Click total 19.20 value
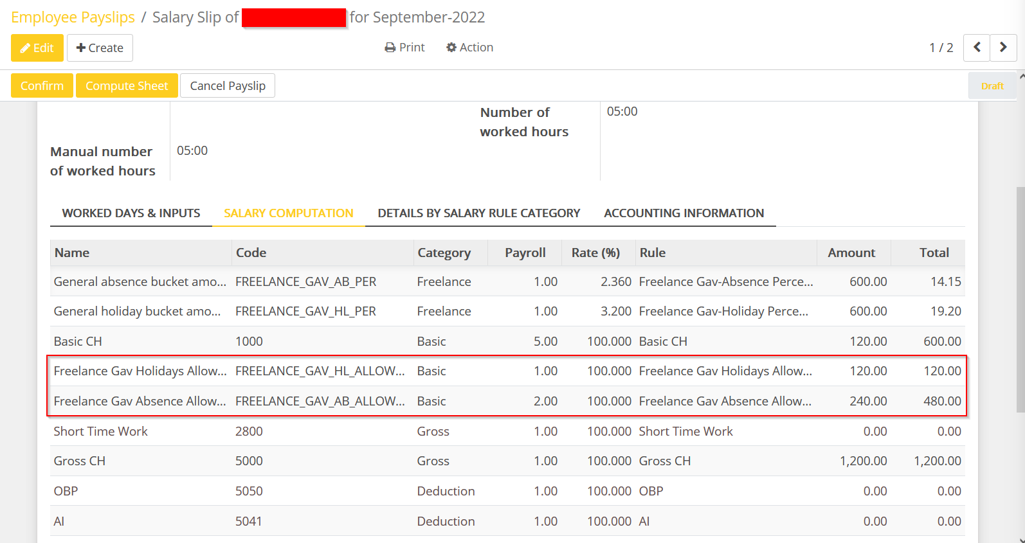The width and height of the screenshot is (1025, 543). coord(946,311)
